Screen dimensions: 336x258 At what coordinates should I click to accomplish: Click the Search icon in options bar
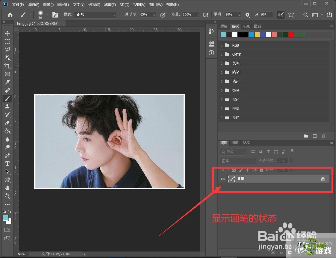click(306, 15)
